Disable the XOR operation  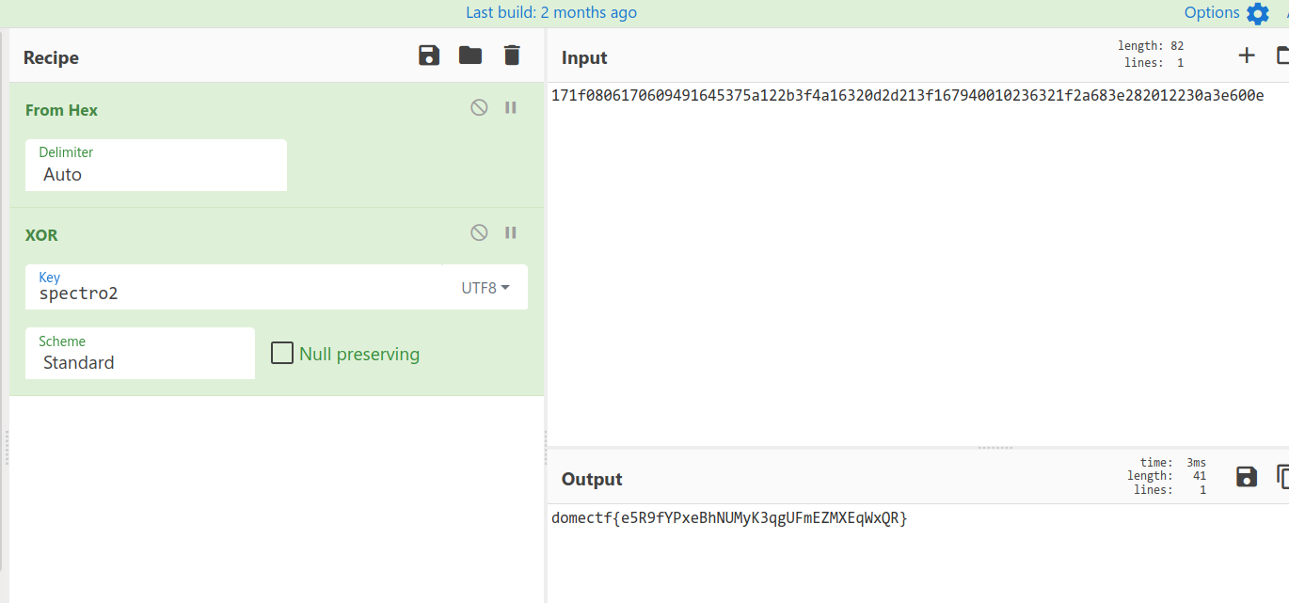coord(479,232)
